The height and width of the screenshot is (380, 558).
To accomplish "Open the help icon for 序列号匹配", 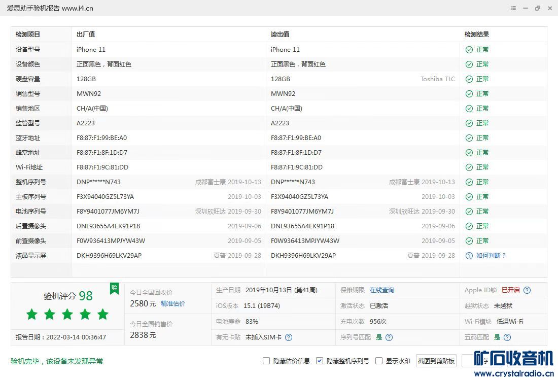I will [x=389, y=337].
